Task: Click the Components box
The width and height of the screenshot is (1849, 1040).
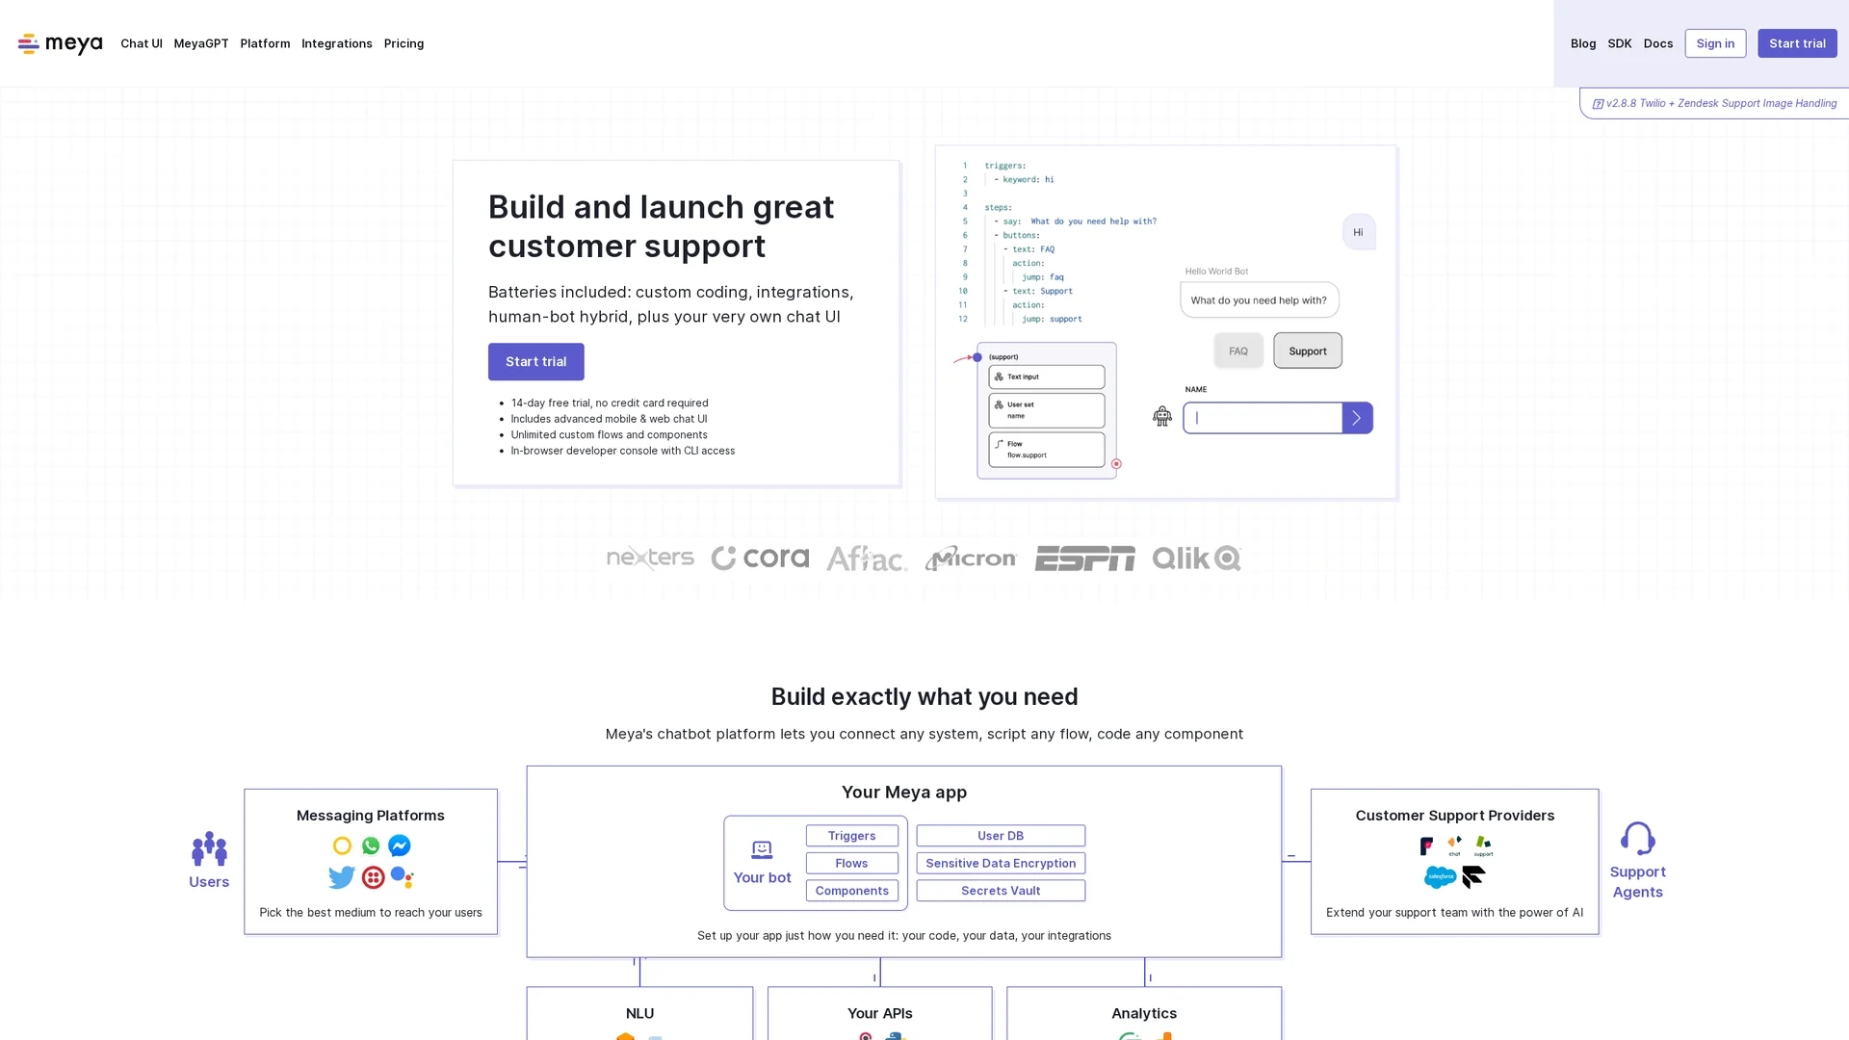Action: 851,891
